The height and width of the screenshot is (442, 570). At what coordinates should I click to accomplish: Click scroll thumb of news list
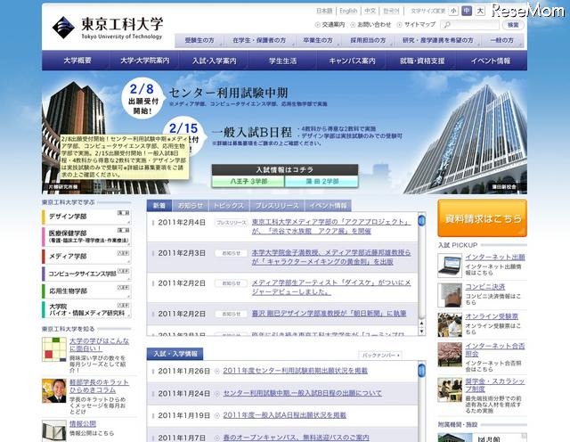click(x=421, y=221)
